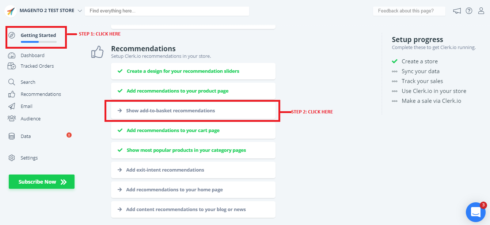The image size is (490, 225).
Task: Click the Subscribe Now button
Action: (x=42, y=182)
